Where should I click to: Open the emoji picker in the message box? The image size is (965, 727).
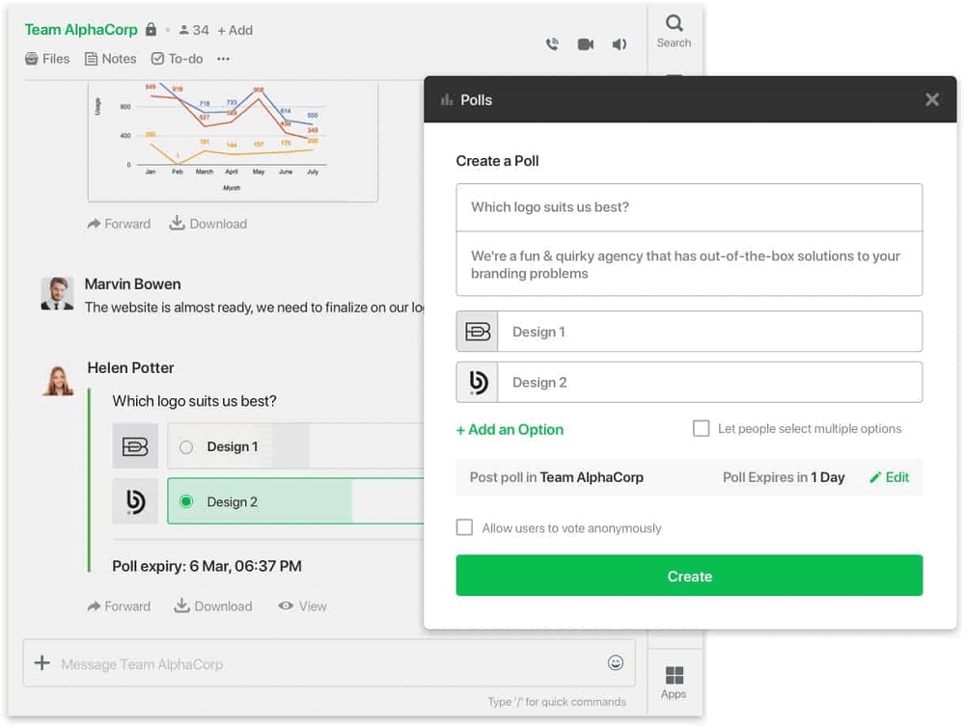[x=616, y=662]
